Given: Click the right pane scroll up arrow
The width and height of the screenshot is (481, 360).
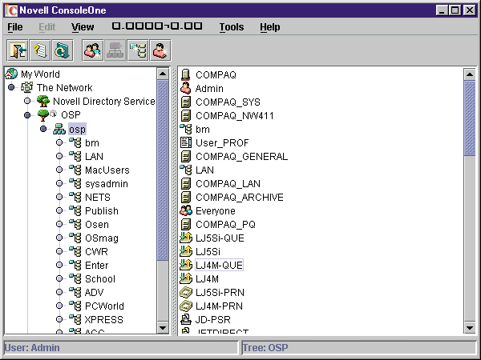Looking at the screenshot, I should [x=470, y=74].
